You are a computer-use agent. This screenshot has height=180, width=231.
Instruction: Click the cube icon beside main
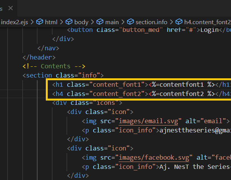[99, 22]
